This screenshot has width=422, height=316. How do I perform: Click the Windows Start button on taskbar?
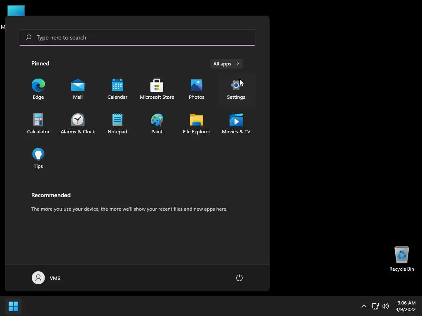coord(13,306)
